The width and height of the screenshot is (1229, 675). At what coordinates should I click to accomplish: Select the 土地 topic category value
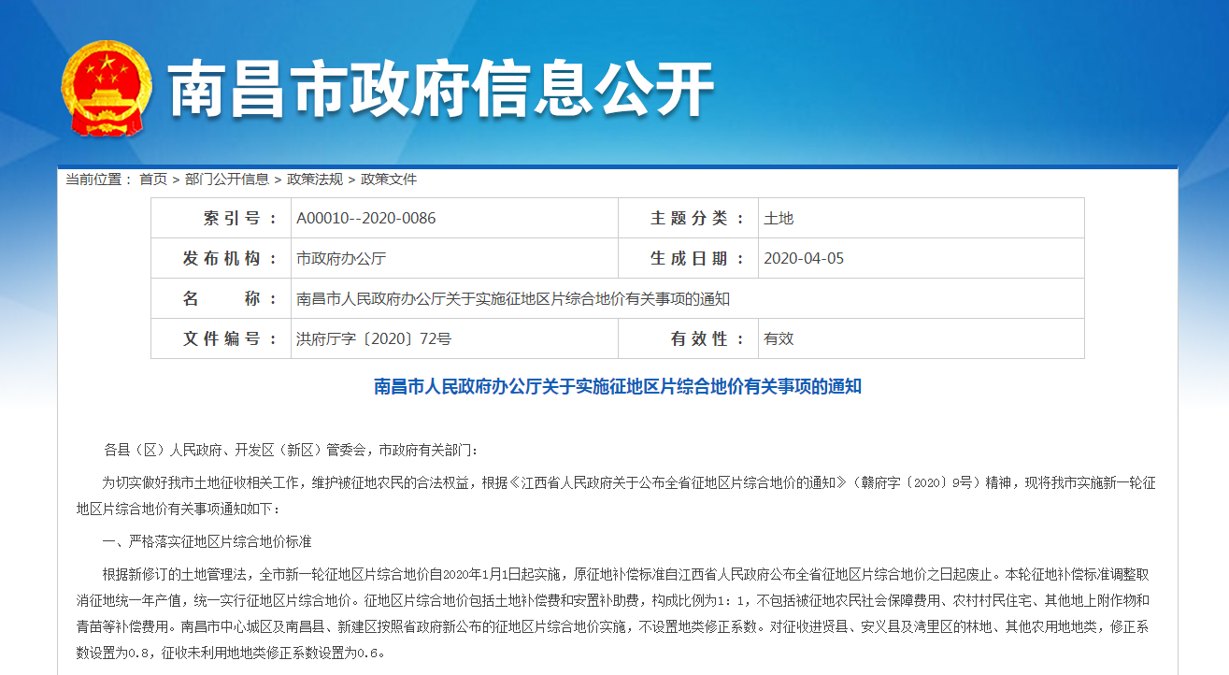(779, 218)
